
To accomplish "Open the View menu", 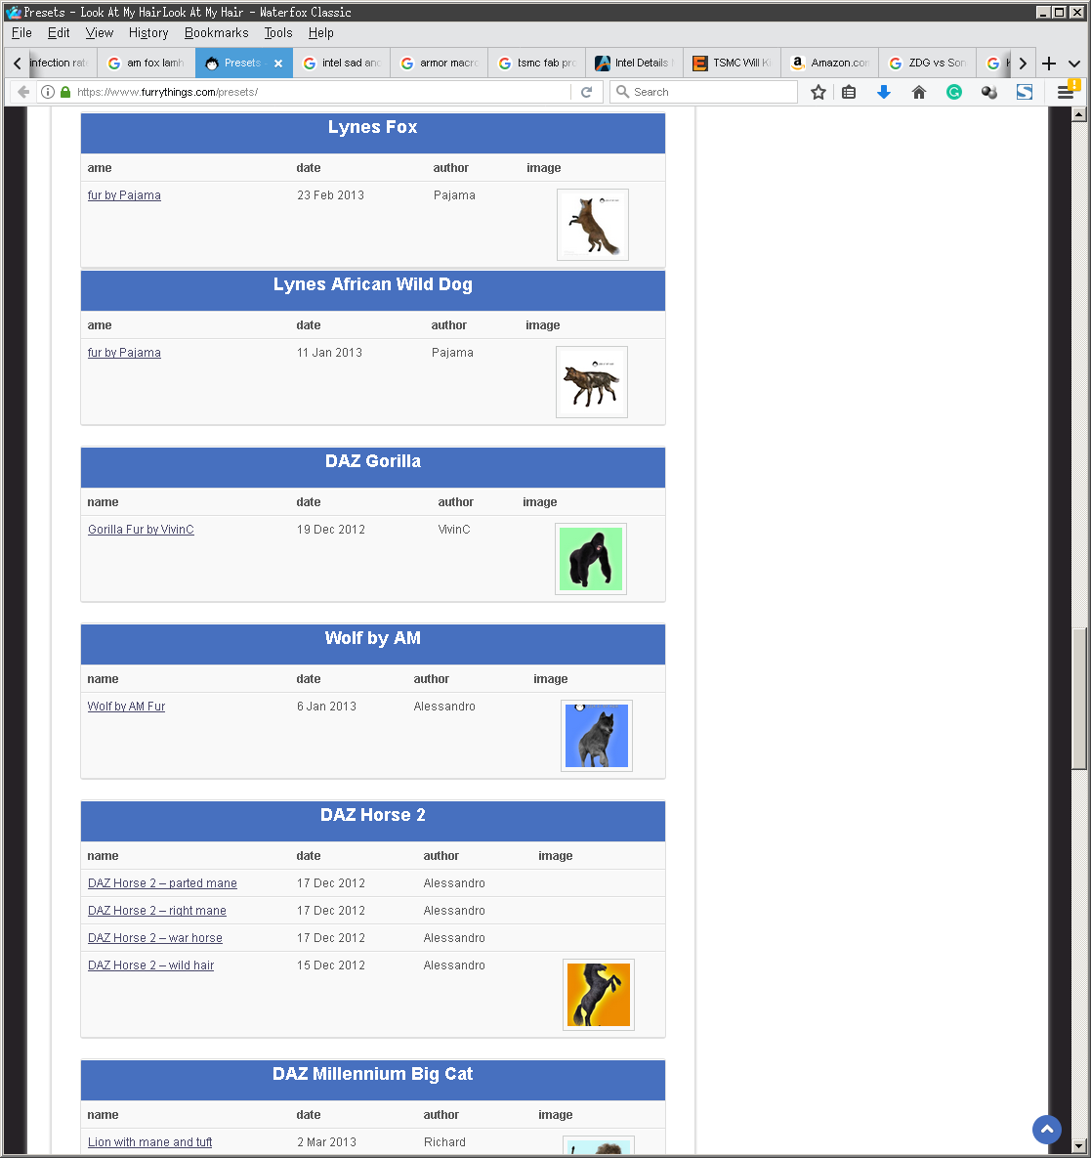I will 99,32.
